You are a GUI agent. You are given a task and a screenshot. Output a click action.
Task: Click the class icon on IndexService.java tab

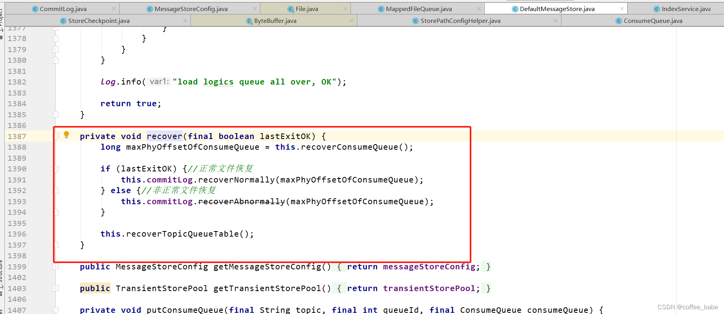(x=657, y=9)
